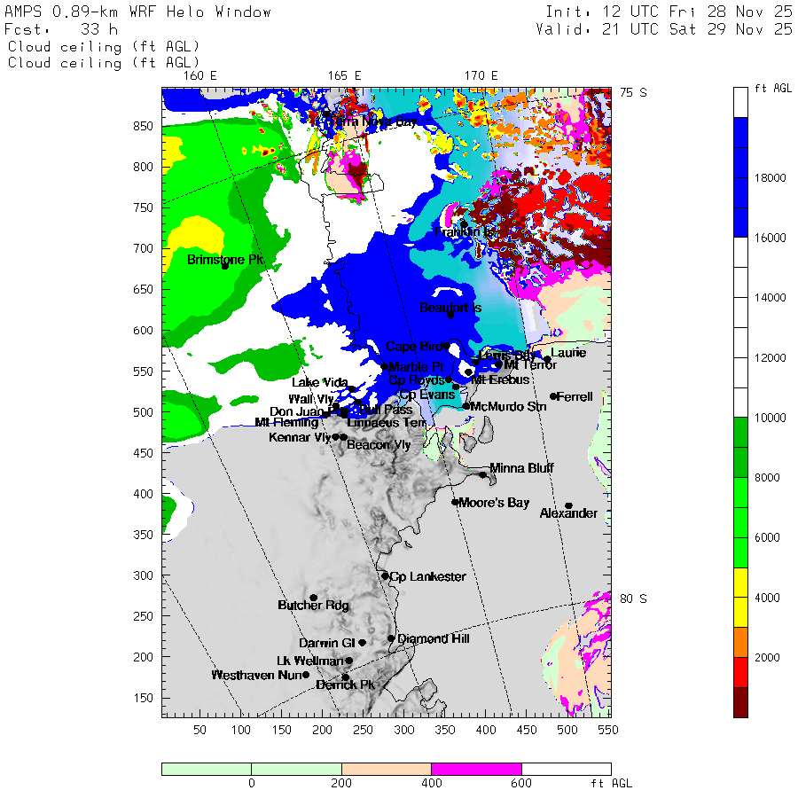The width and height of the screenshot is (798, 798).
Task: Click the 'Derrick Pk' label
Action: coord(345,685)
